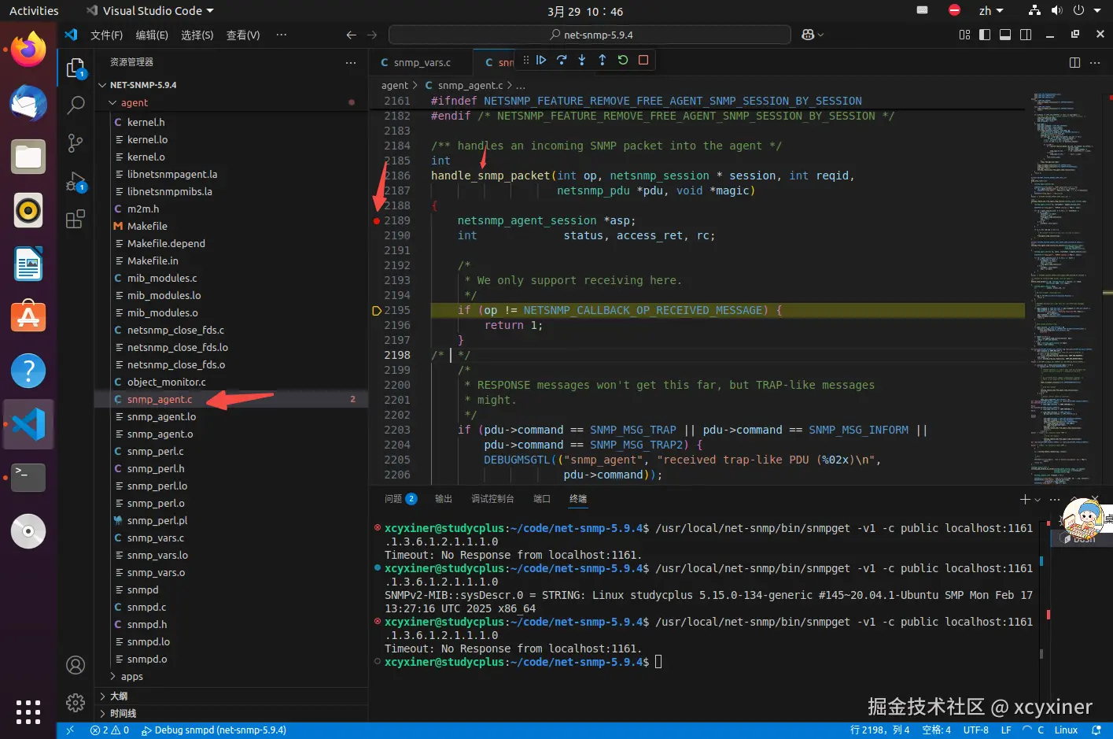Screen dimensions: 1113x739
Task: Stop the debug session
Action: point(643,60)
